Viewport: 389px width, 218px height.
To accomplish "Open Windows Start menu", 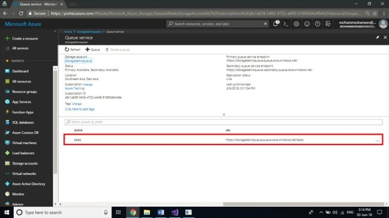I will (x=7, y=212).
